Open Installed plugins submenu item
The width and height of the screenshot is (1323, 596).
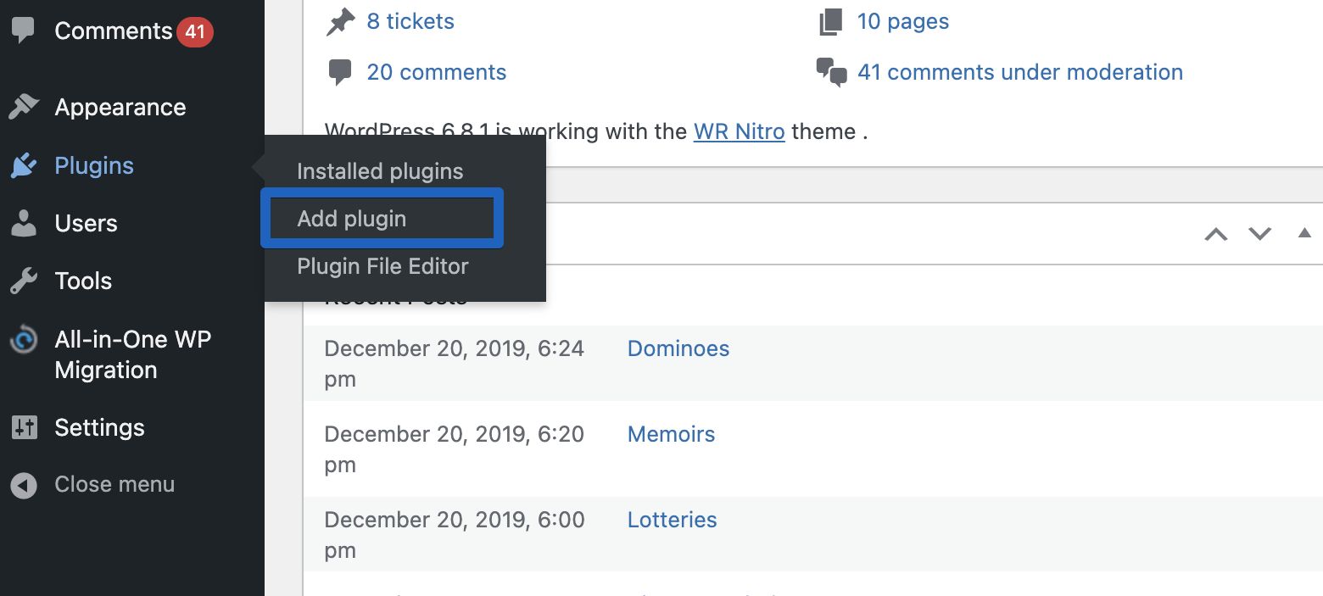pyautogui.click(x=380, y=171)
